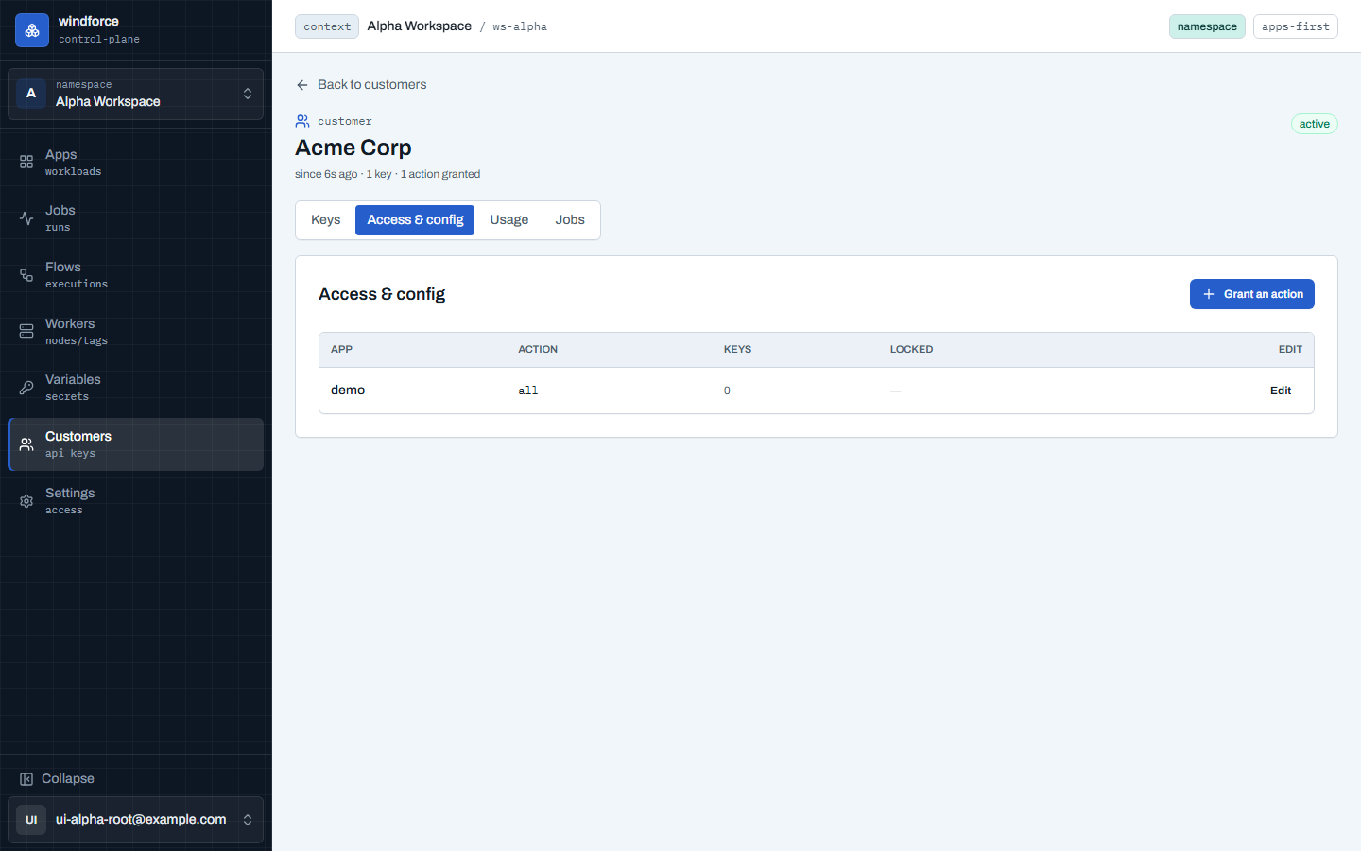Click the demo app name cell
This screenshot has width=1361, height=851.
click(x=348, y=391)
